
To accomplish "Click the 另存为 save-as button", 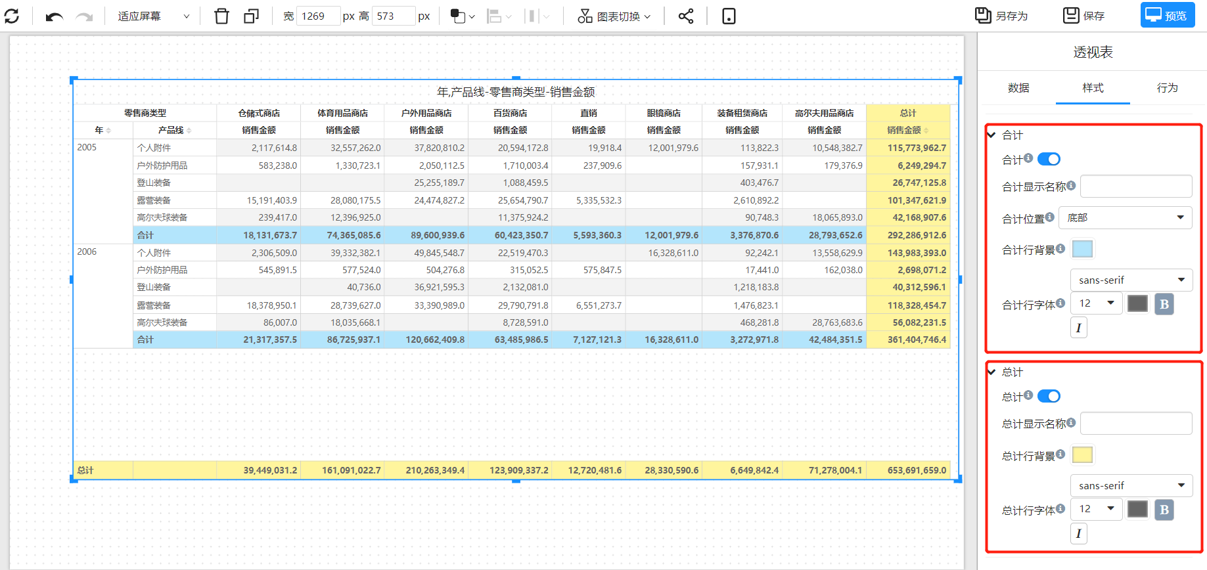I will 1001,16.
